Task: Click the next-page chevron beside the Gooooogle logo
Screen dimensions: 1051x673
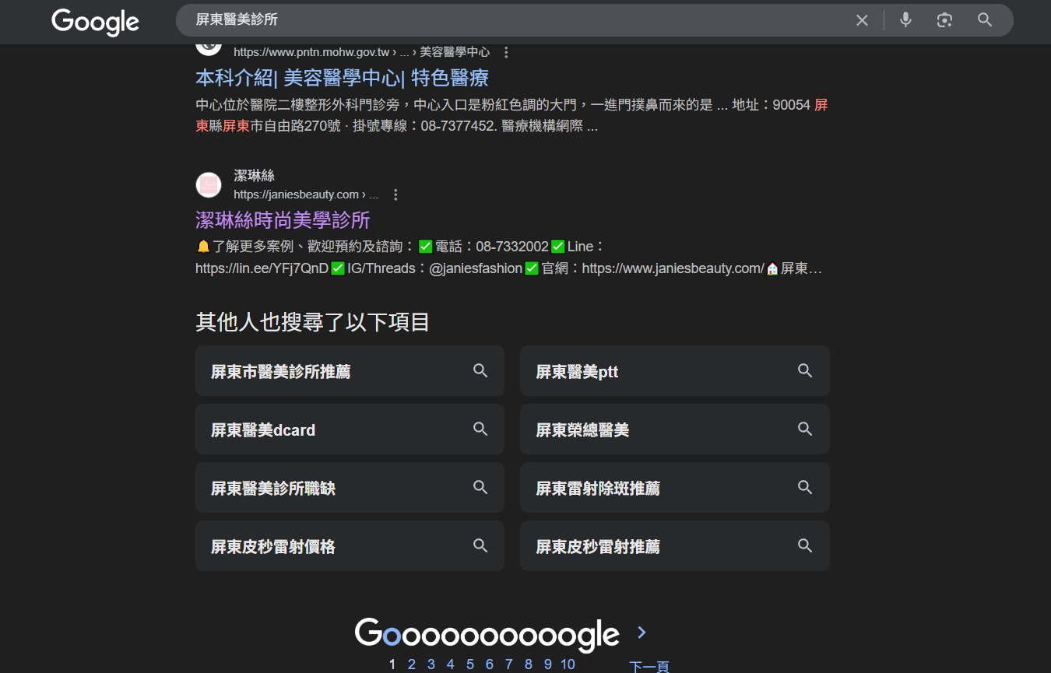Action: click(641, 633)
